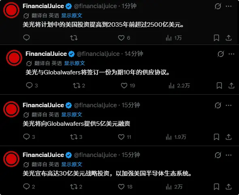This screenshot has height=195, width=239.
Task: Open more options on 5亿美元 tweet
Action: coord(228,105)
